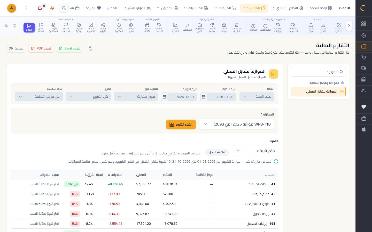
Task: Expand the مركز التكلفة 'كل مراكز التكلفة' dropdown
Action: pos(39,97)
